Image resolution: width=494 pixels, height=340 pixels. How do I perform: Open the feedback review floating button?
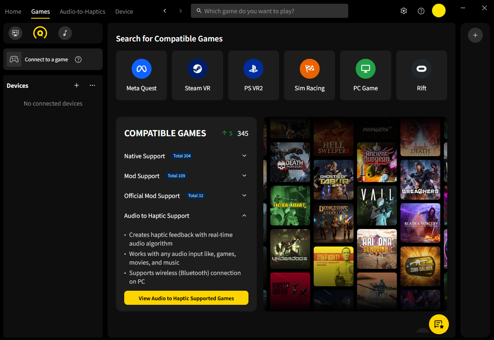pyautogui.click(x=439, y=324)
